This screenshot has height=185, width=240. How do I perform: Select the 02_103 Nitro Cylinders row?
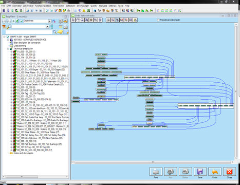coord(40,138)
